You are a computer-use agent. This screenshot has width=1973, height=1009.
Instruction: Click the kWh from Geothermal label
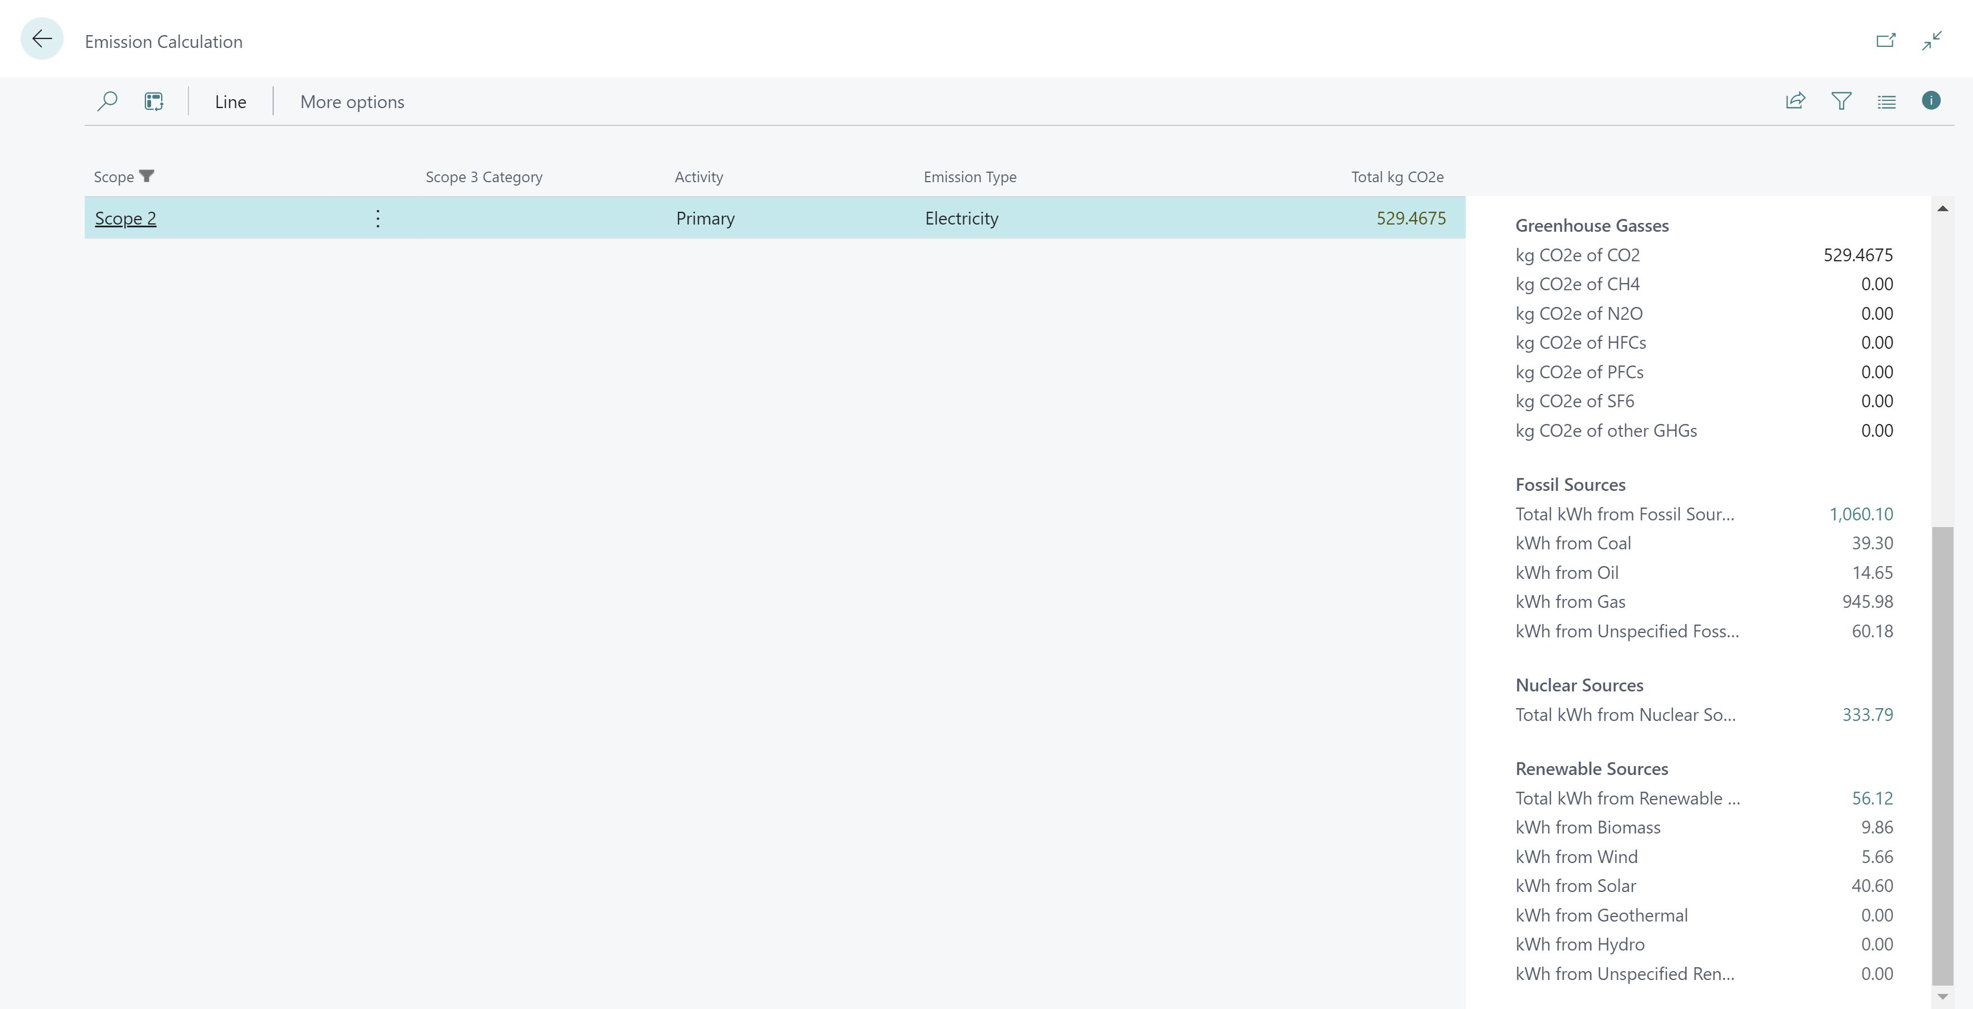(1602, 915)
